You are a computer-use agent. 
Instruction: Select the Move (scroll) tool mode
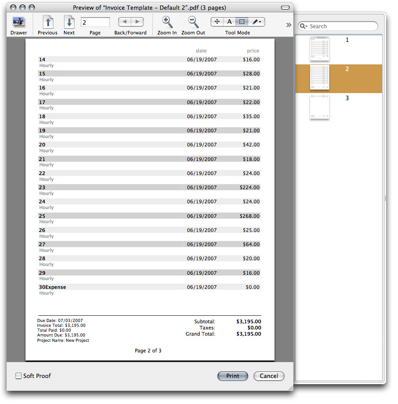(217, 22)
